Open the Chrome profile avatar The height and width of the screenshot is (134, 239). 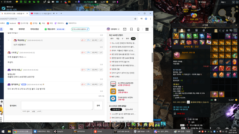pyautogui.click(x=146, y=19)
